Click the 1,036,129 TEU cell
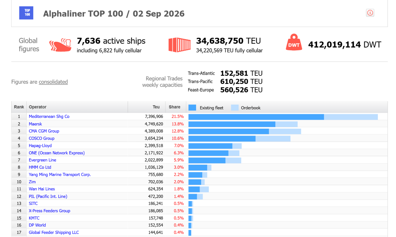 coord(154,167)
